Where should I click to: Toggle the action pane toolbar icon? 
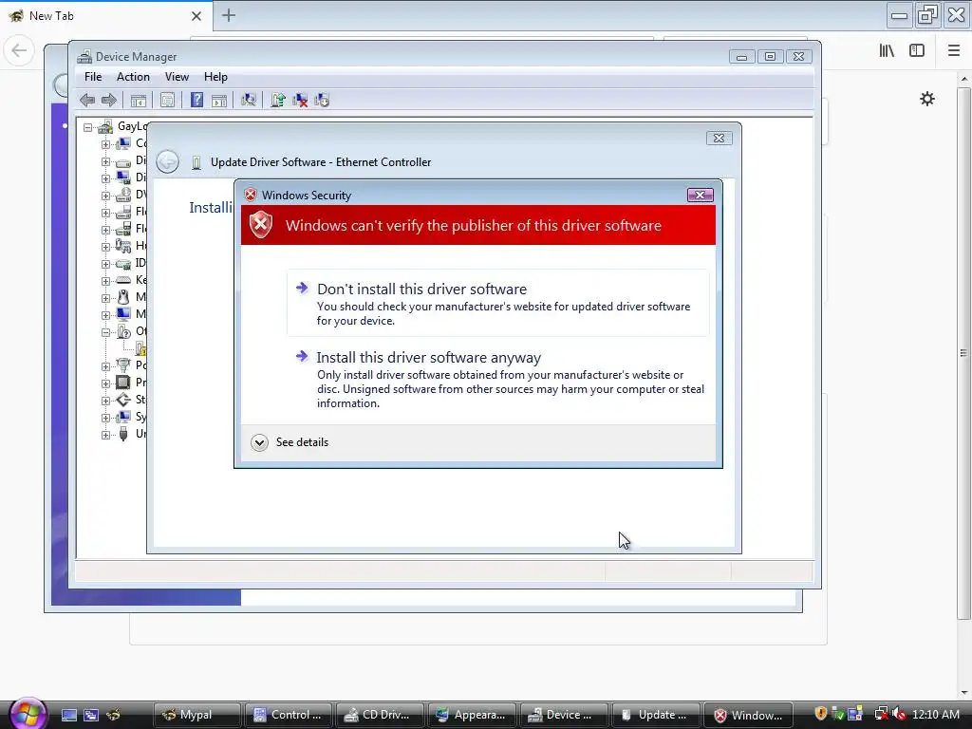[x=219, y=100]
